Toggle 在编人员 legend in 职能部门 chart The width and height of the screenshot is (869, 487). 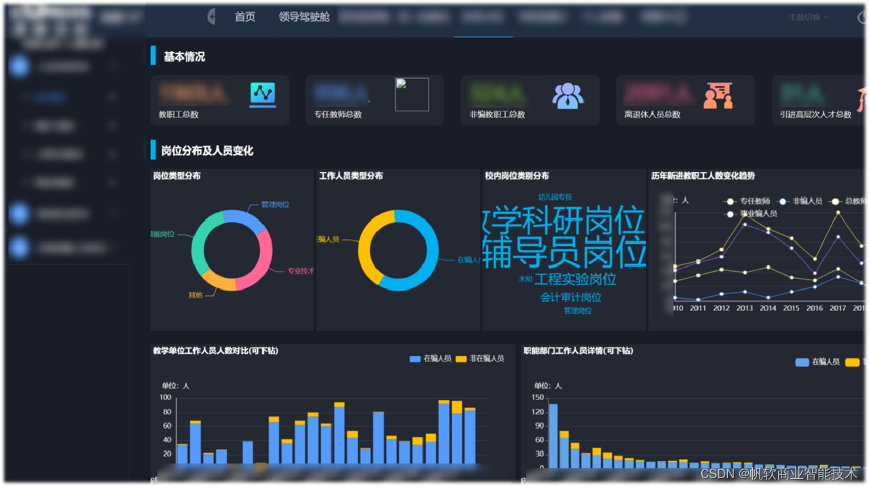(818, 362)
